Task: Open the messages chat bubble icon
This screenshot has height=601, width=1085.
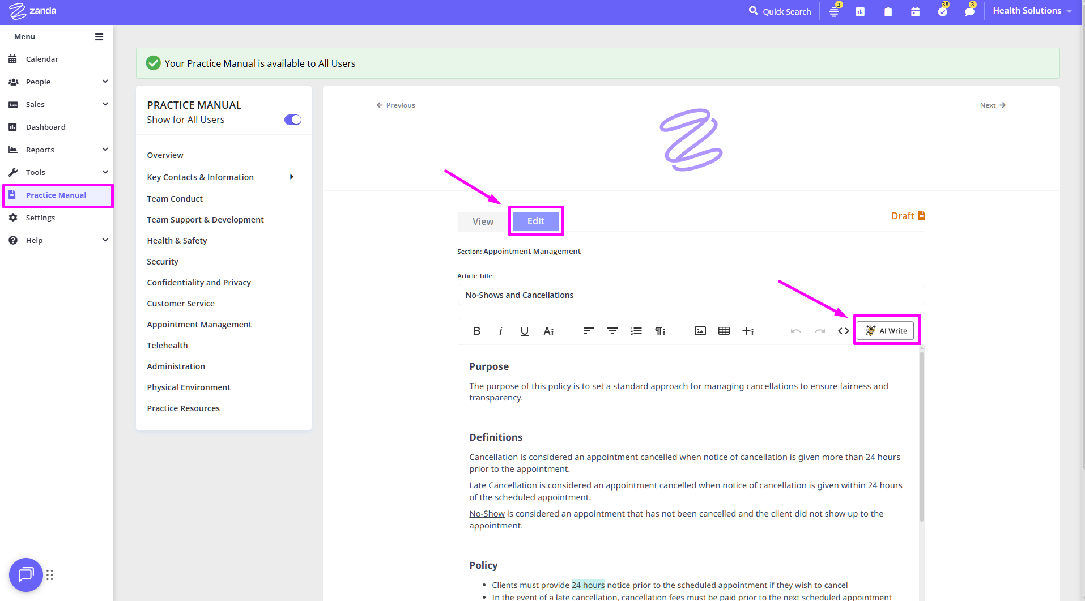Action: 969,12
